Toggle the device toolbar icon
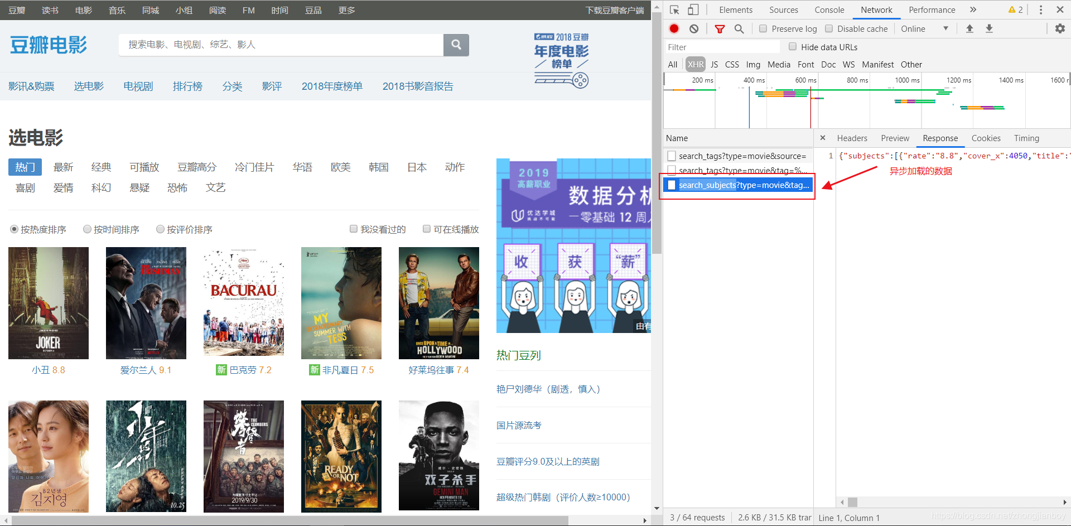The height and width of the screenshot is (526, 1071). pyautogui.click(x=693, y=10)
